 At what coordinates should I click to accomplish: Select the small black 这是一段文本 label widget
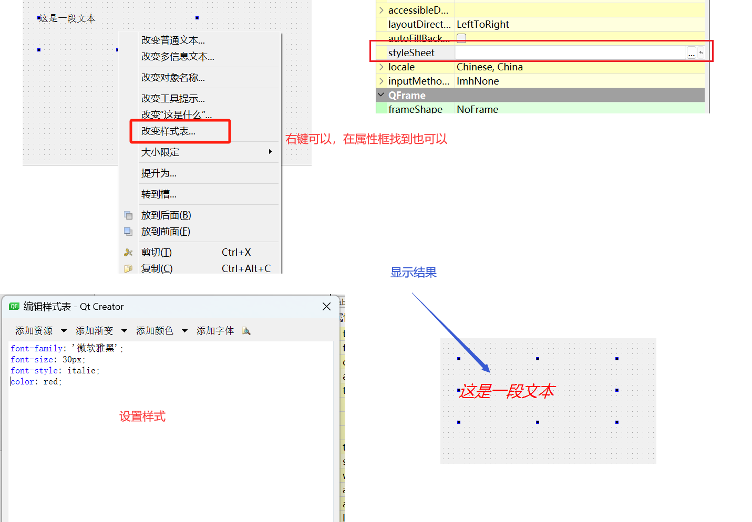(67, 18)
